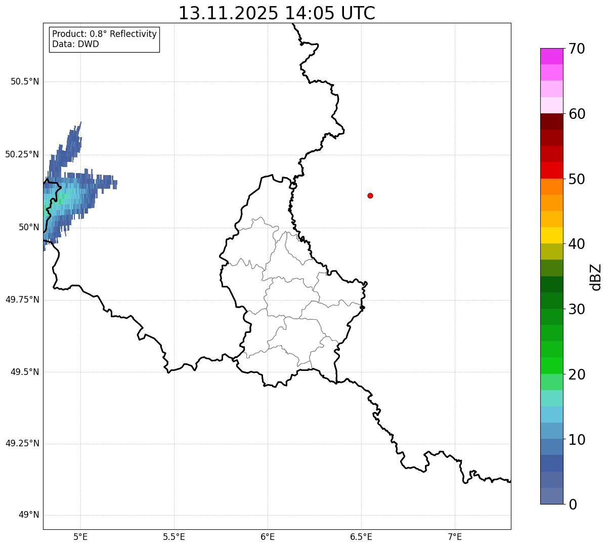Click the palest pink swatch just above 60

(x=552, y=105)
